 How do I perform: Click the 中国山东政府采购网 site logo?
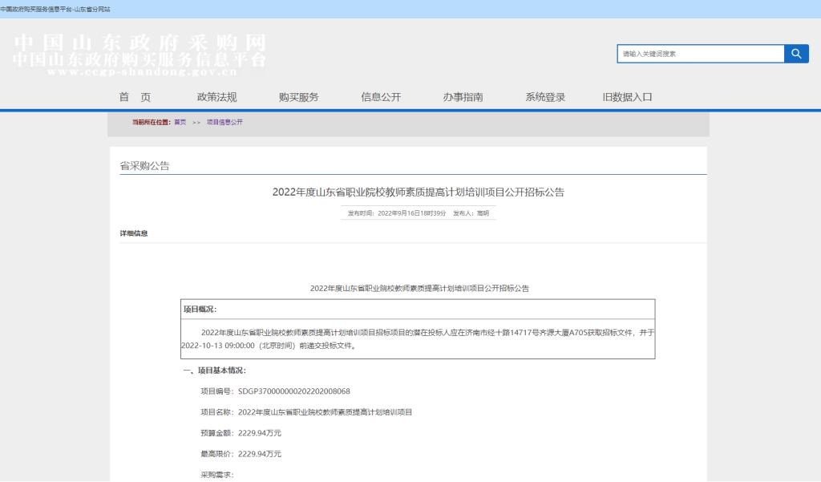(140, 55)
